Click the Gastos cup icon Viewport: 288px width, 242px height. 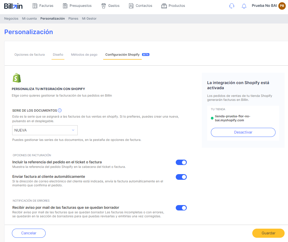coord(103,6)
